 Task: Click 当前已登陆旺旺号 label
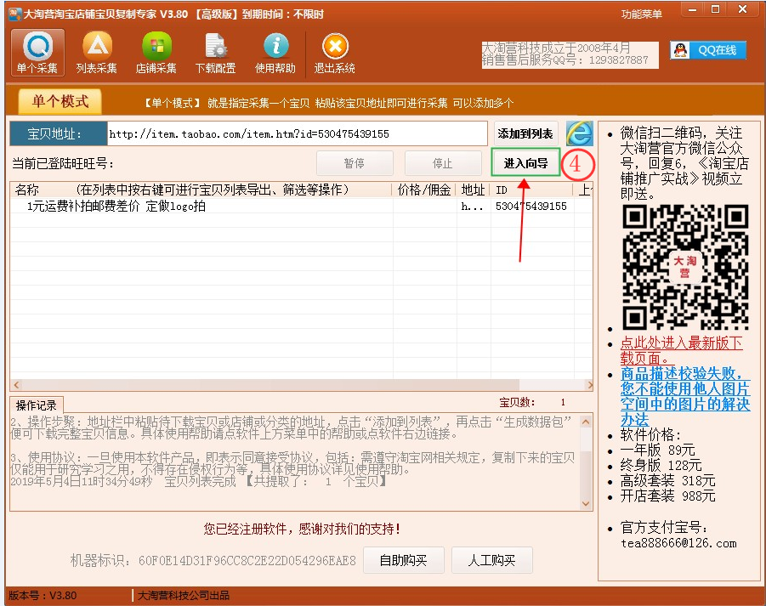coord(63,163)
